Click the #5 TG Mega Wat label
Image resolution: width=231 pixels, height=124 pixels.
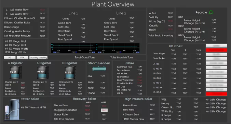pos(15,41)
